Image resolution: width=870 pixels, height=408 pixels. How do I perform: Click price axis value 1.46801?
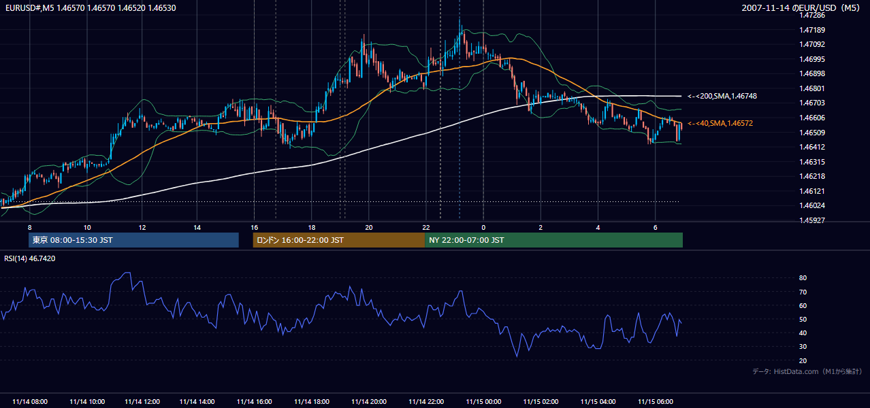click(x=811, y=88)
